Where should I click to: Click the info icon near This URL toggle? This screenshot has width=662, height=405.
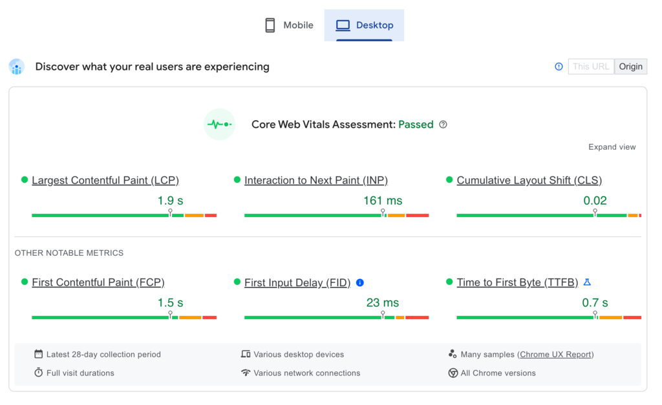pos(559,67)
